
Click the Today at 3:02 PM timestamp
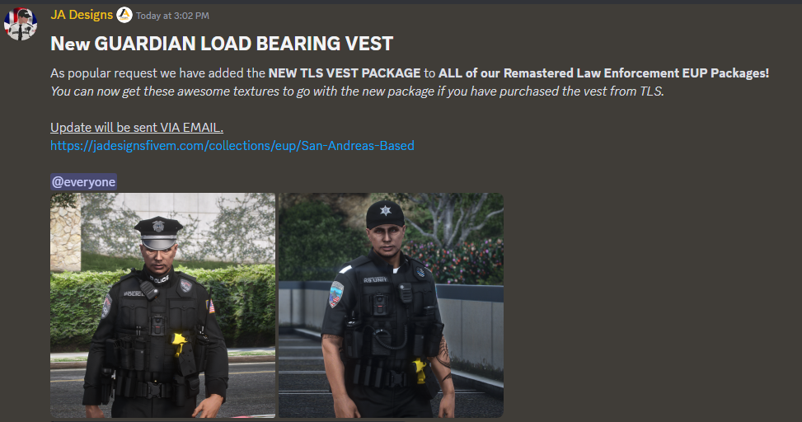pos(172,16)
